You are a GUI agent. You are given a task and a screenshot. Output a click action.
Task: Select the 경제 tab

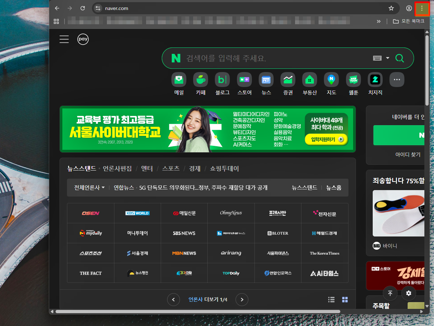pyautogui.click(x=195, y=169)
